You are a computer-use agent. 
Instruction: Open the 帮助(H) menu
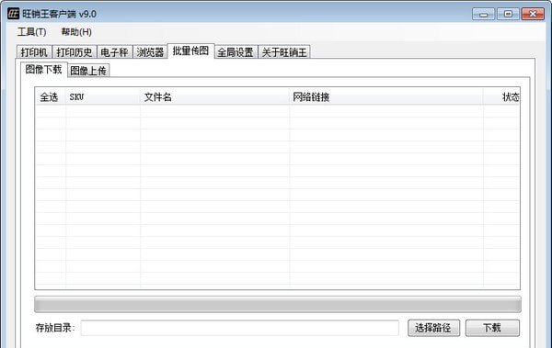[76, 32]
